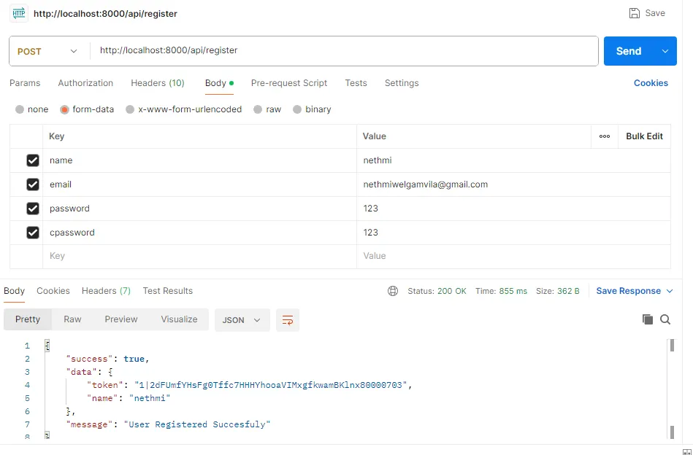Disable the name key row
Image resolution: width=693 pixels, height=455 pixels.
coord(33,160)
